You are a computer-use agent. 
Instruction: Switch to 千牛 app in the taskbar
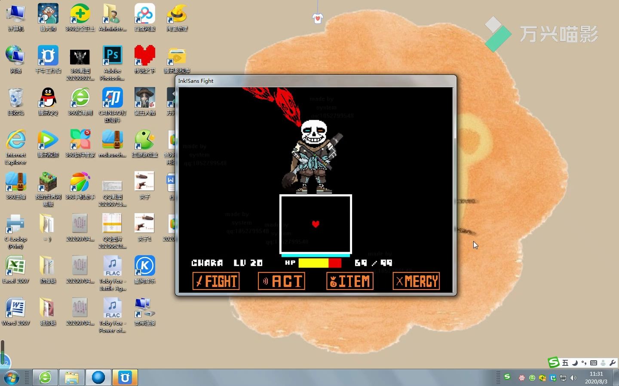125,377
